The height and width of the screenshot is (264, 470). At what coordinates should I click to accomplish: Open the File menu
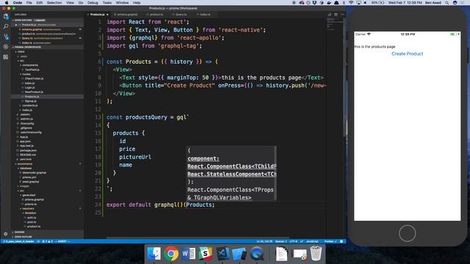coord(29,3)
